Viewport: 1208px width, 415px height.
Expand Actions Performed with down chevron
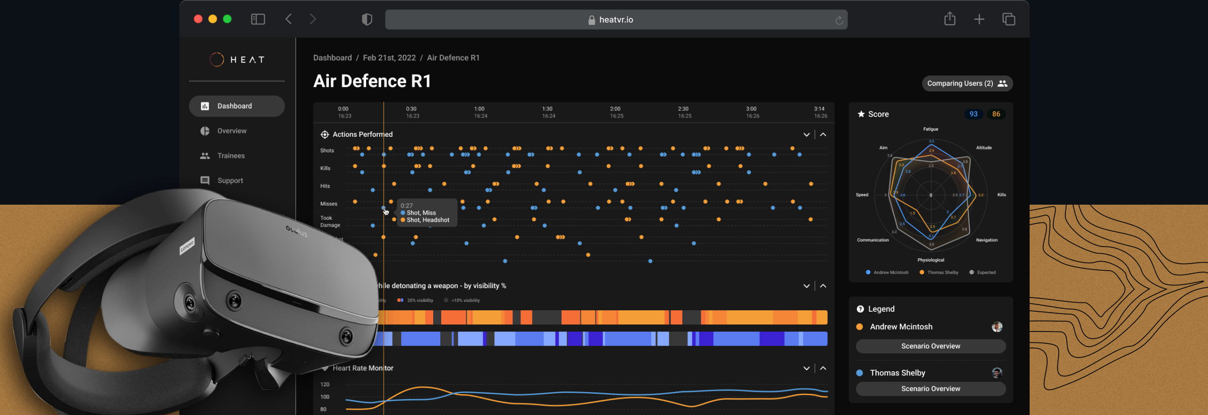(x=806, y=135)
